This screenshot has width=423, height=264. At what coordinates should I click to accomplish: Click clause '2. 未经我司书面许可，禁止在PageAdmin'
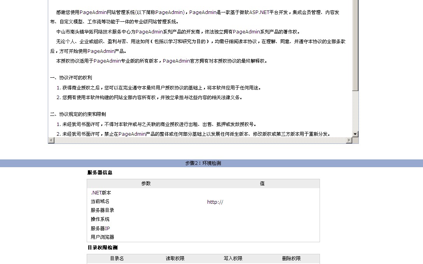pyautogui.click(x=194, y=134)
